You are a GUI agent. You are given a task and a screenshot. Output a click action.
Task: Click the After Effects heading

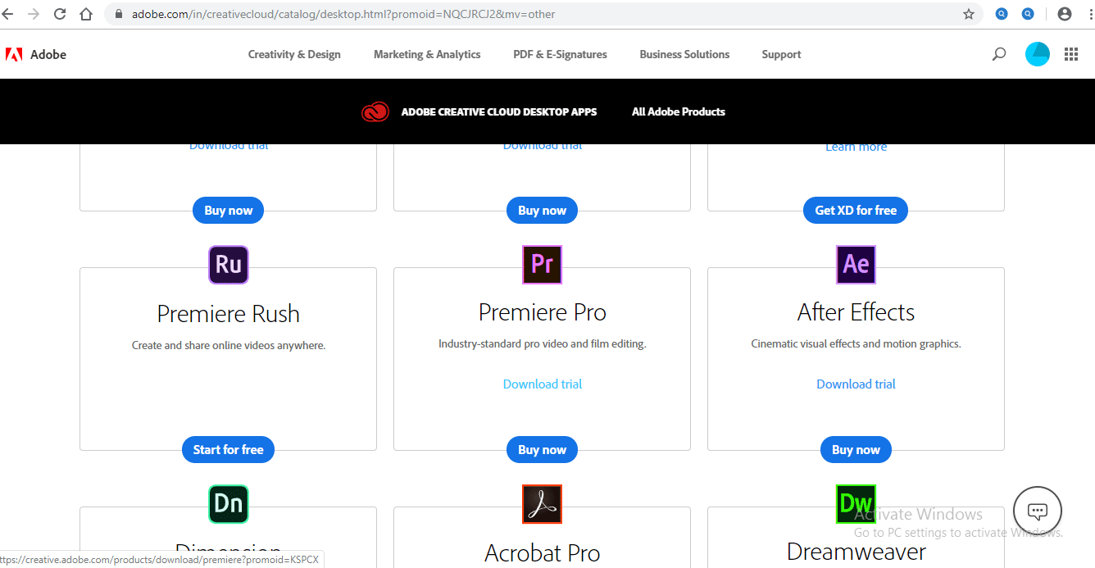[x=856, y=312]
